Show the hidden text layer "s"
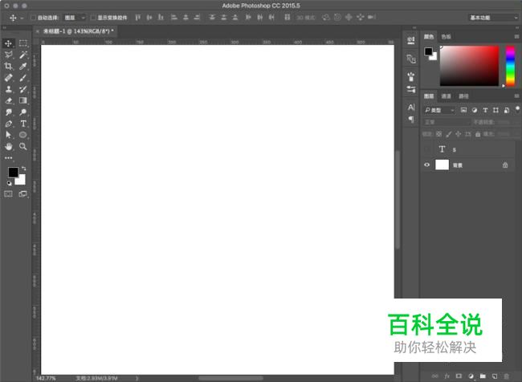Screen dimensions: 522x382 [426, 149]
